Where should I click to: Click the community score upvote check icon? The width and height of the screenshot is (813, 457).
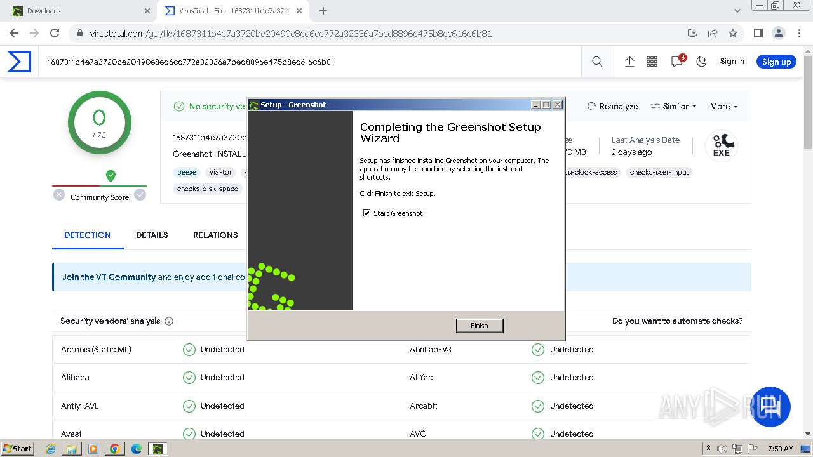tap(140, 195)
